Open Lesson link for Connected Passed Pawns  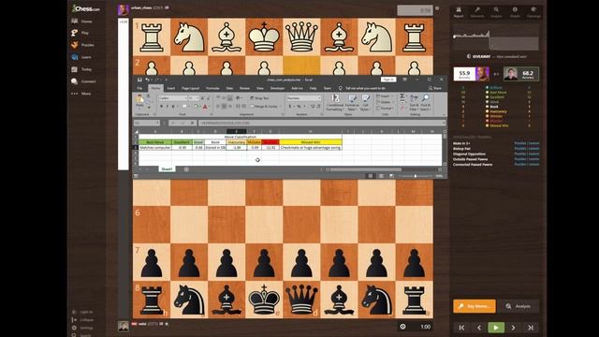(x=533, y=165)
